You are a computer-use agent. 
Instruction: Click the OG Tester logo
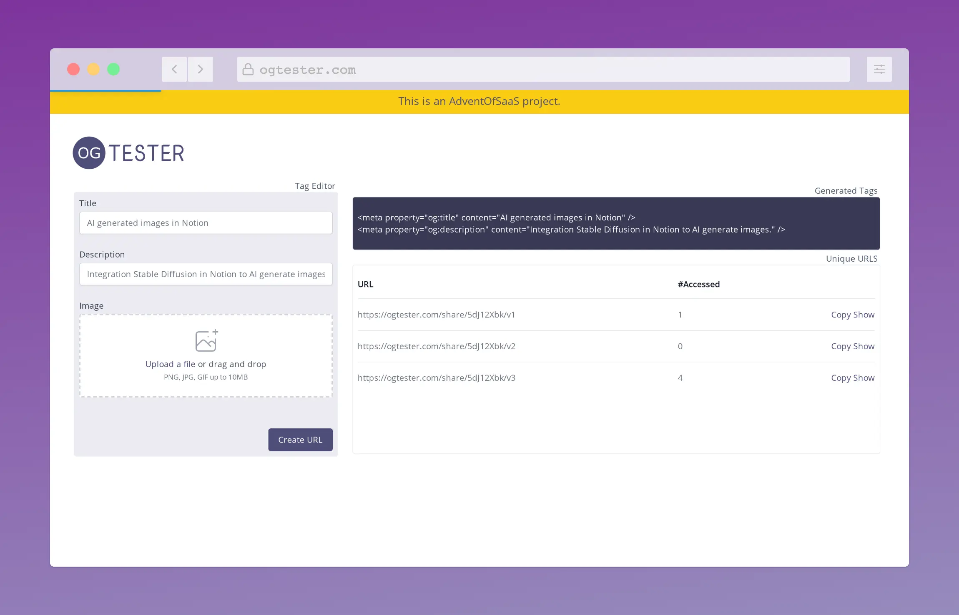tap(128, 153)
